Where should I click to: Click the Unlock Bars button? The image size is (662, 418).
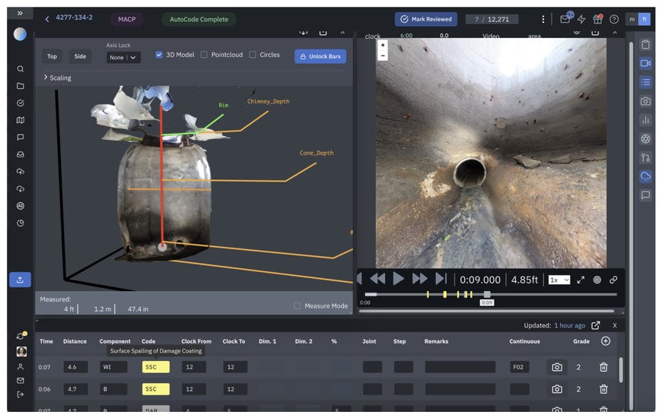tap(320, 56)
